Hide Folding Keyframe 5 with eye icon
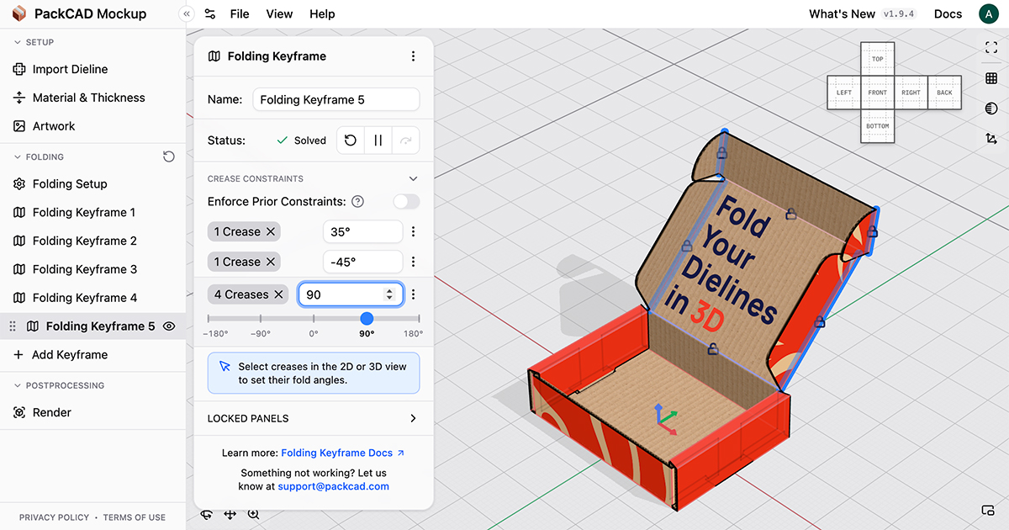 click(169, 326)
